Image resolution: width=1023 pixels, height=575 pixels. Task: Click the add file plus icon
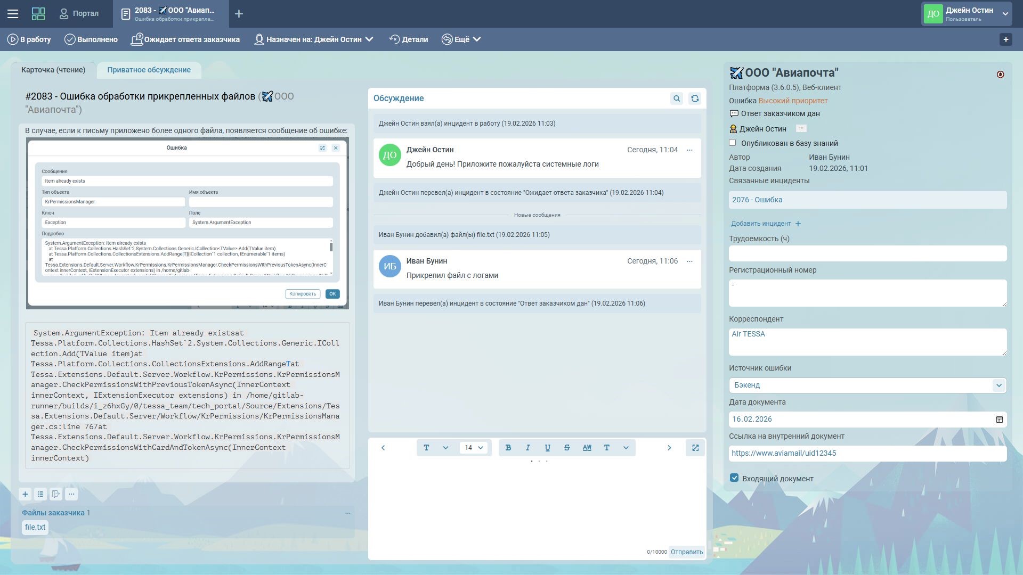[x=25, y=494]
